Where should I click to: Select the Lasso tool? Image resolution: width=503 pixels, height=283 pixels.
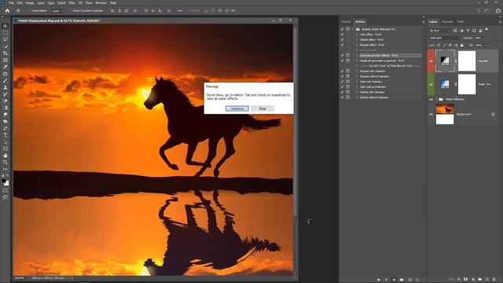[6, 39]
